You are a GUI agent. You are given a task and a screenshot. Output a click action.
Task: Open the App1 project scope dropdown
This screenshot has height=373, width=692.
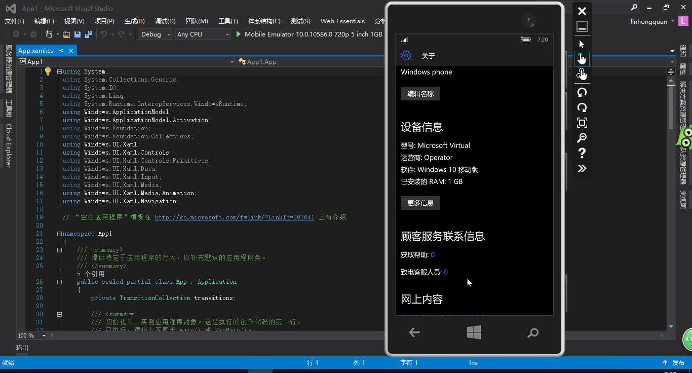tap(126, 62)
